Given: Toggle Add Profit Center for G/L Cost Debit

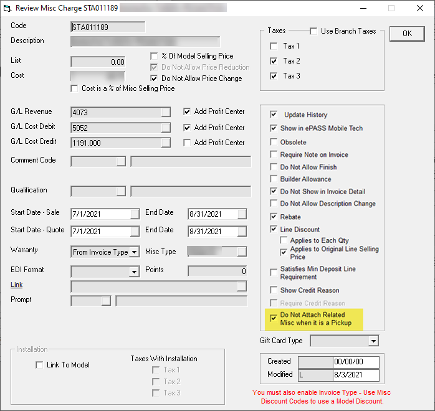Looking at the screenshot, I should coord(187,128).
